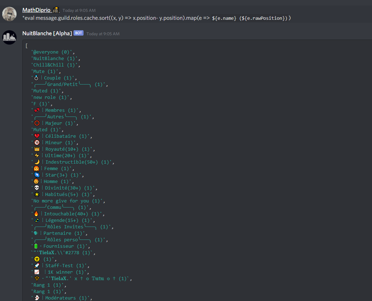Click the ghost emoji before Modérateurs
The image size is (372, 301).
click(x=37, y=298)
